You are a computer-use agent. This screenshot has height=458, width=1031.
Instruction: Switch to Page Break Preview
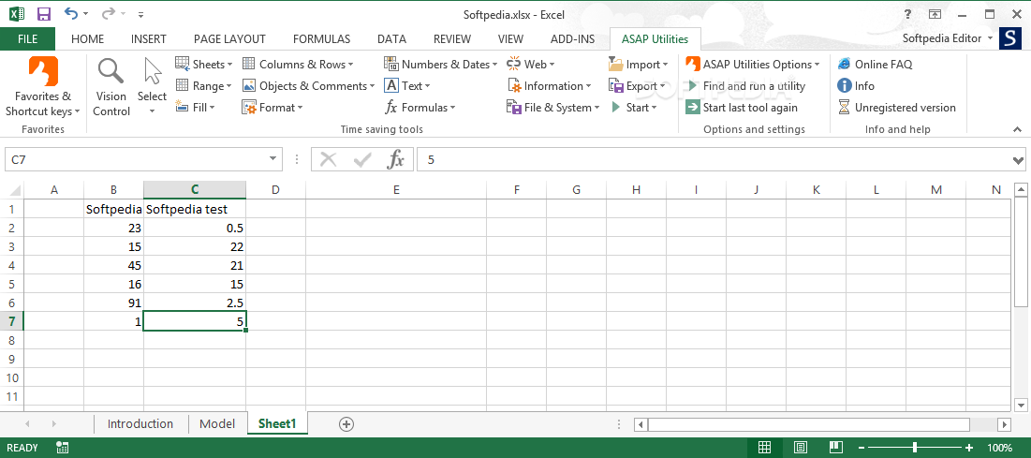coord(835,448)
